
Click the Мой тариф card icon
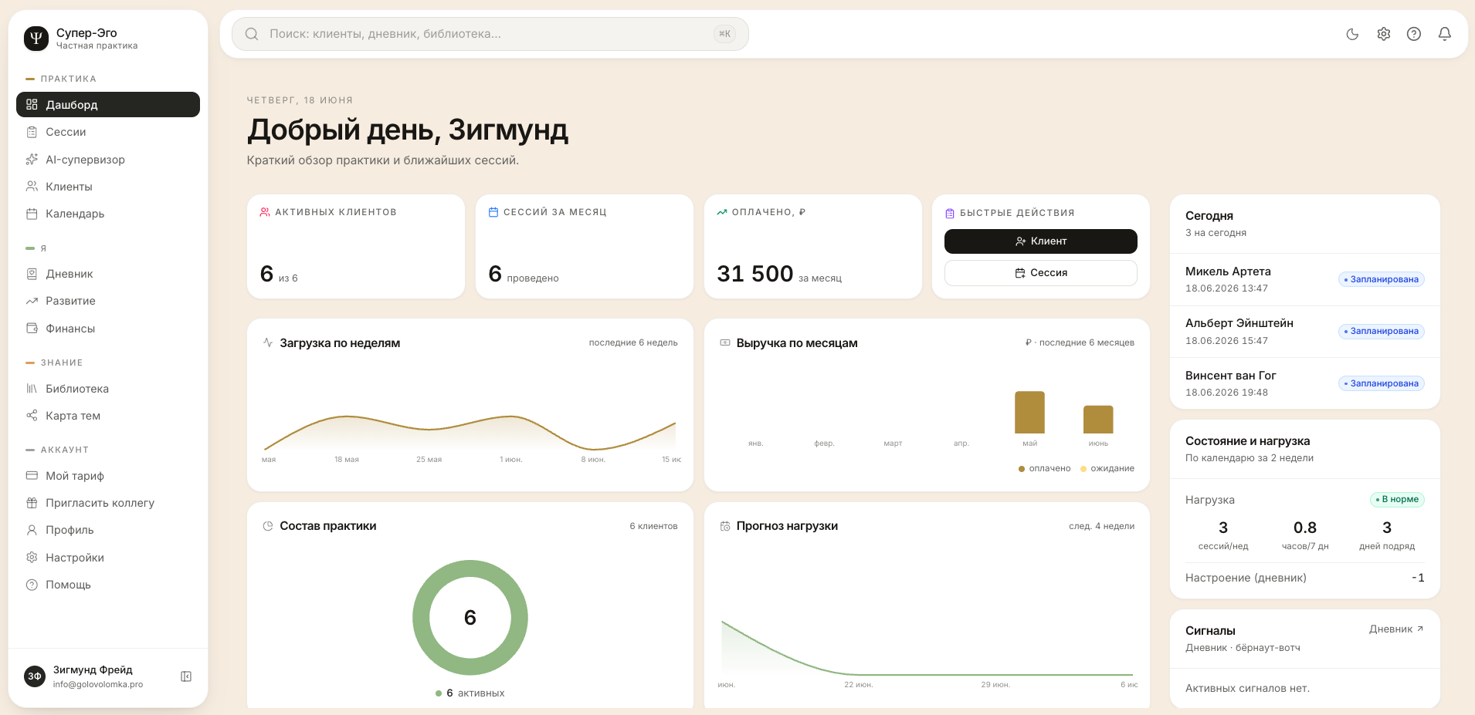click(32, 476)
